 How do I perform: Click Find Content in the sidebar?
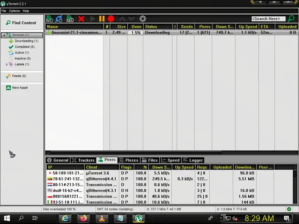coord(21,23)
